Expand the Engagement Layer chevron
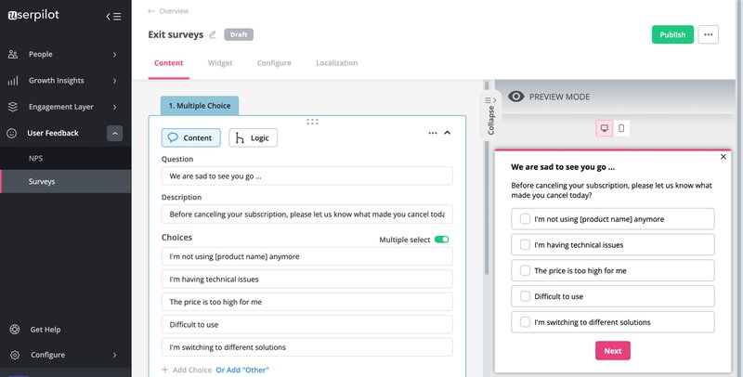Viewport: 743px width, 377px height. 114,107
